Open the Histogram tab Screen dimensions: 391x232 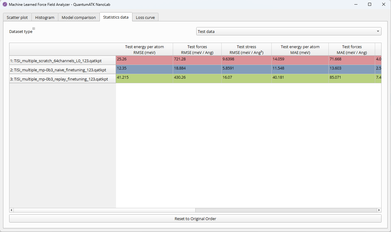pyautogui.click(x=45, y=17)
